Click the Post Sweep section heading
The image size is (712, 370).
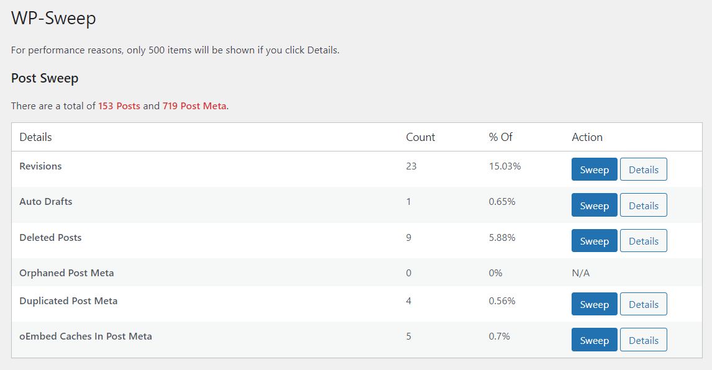(x=45, y=79)
